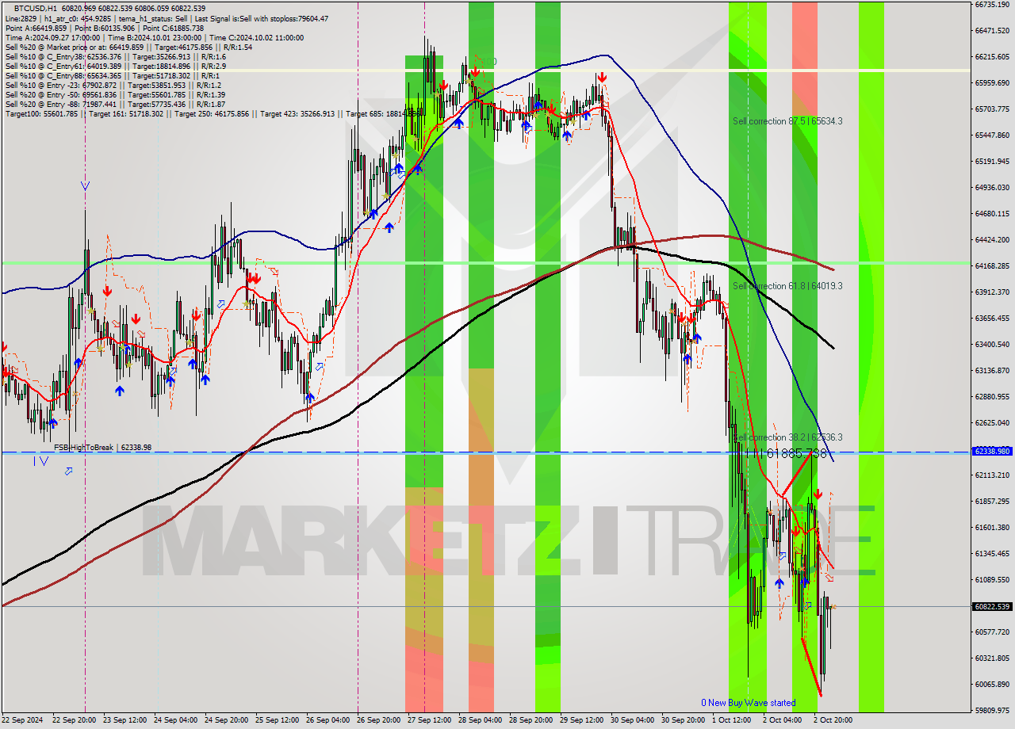Click price axis value 65959.690

pyautogui.click(x=991, y=83)
